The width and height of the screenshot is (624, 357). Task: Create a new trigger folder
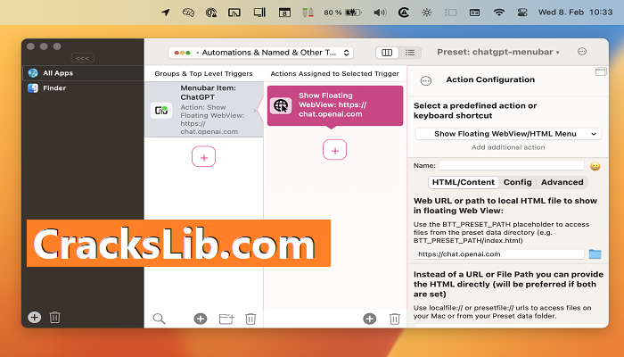click(x=226, y=319)
